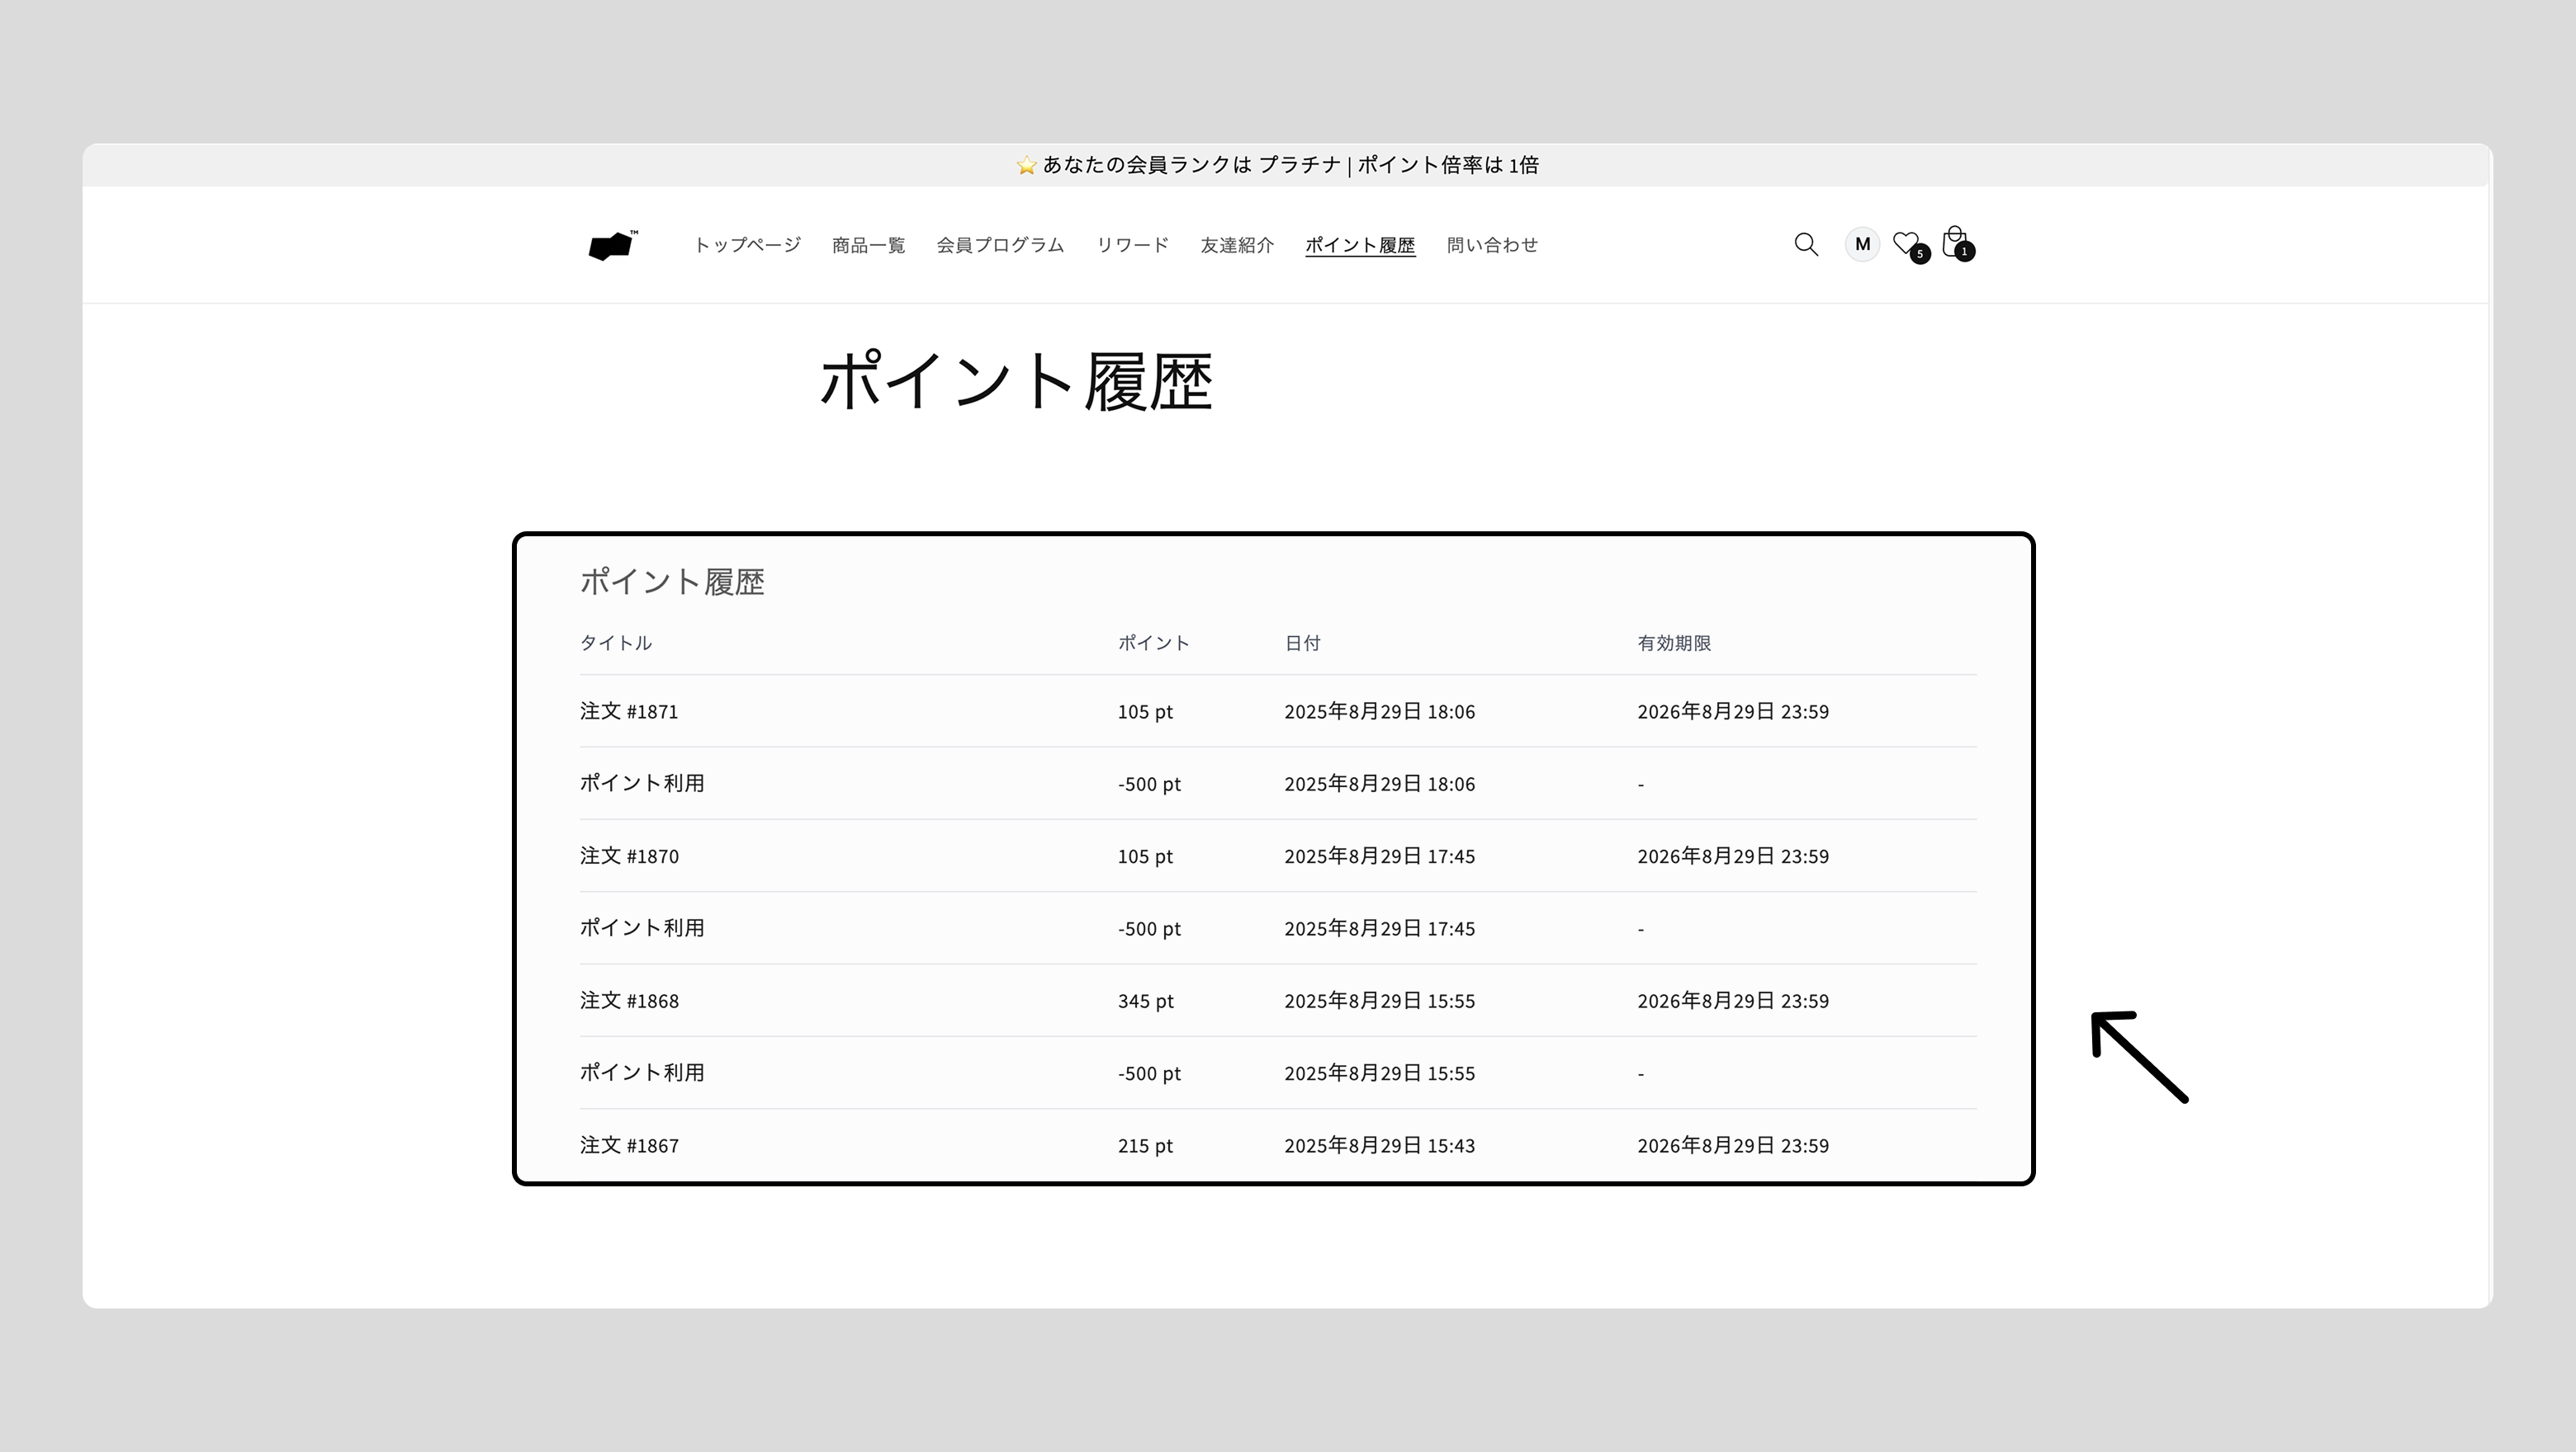Screen dimensions: 2576x1452
Task: Select the 注文 #1870 history entry
Action: click(x=629, y=856)
